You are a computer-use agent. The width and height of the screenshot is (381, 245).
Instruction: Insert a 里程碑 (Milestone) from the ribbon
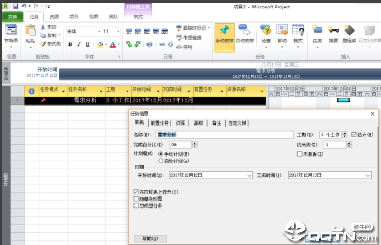pyautogui.click(x=349, y=31)
